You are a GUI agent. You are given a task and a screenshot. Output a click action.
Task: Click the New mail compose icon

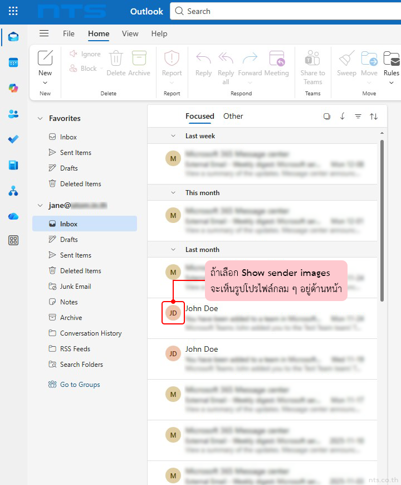[x=45, y=58]
